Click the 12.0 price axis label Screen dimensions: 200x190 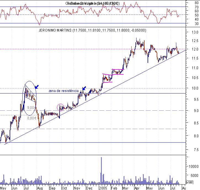click(195, 49)
